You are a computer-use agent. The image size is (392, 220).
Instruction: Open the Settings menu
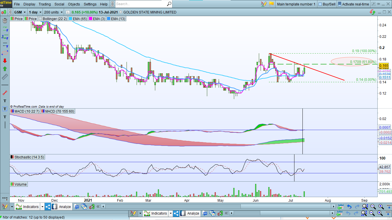[x=90, y=4]
